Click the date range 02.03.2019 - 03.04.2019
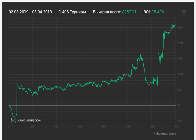Screen dimensions: 196x140 pos(30,12)
